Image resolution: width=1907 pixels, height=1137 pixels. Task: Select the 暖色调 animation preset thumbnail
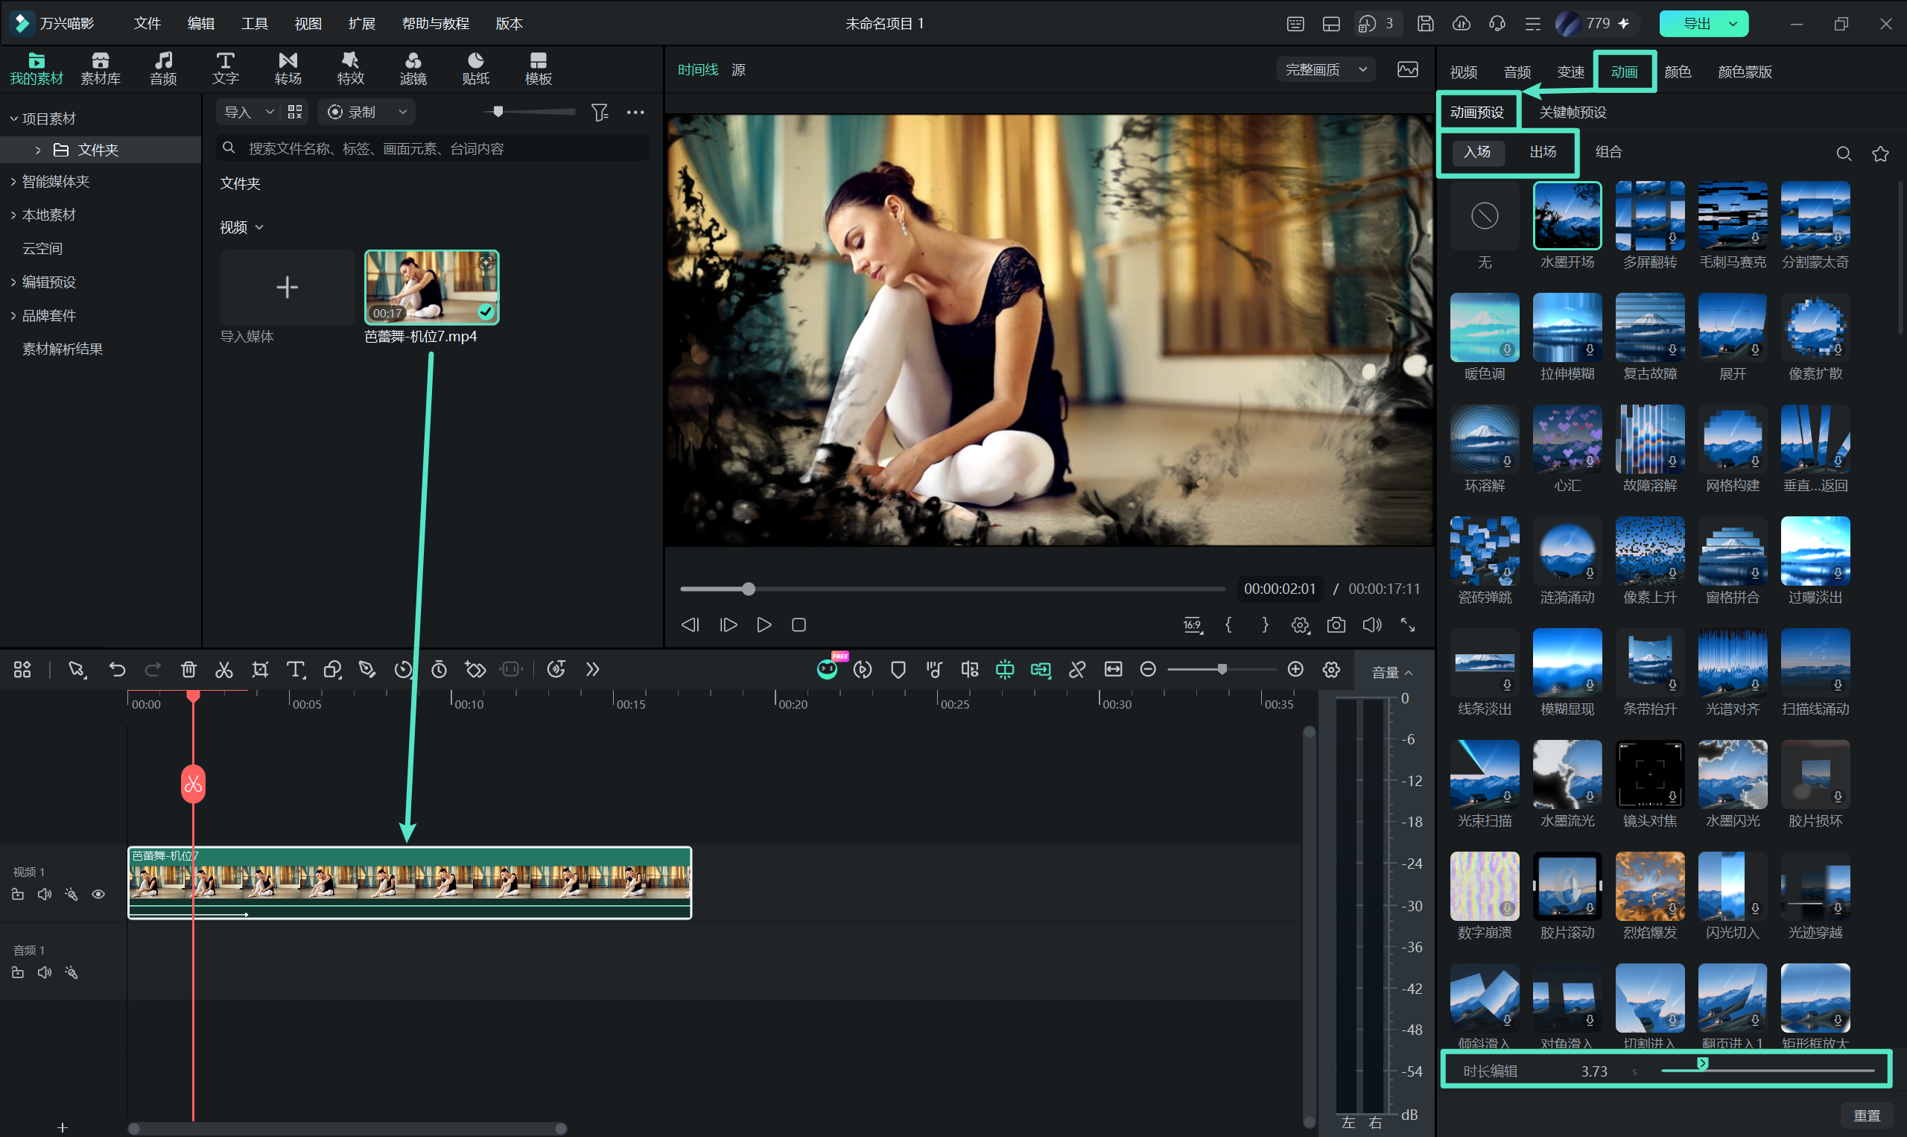[1484, 327]
